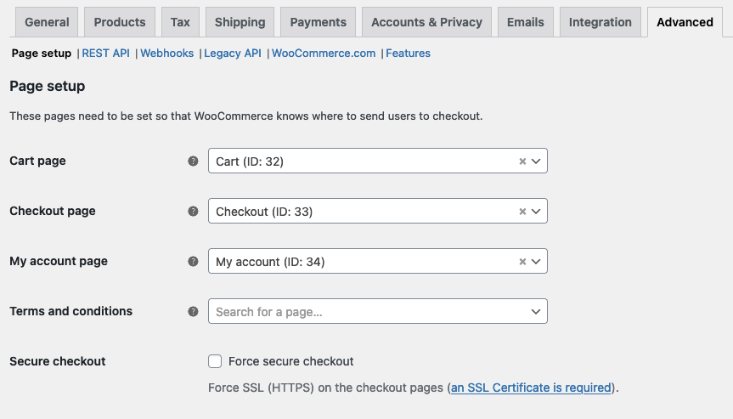This screenshot has width=733, height=419.
Task: Click help icon beside My account page
Action: (193, 261)
